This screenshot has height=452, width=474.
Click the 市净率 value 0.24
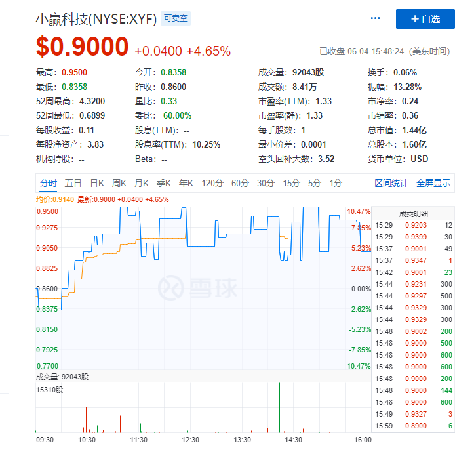tap(410, 101)
